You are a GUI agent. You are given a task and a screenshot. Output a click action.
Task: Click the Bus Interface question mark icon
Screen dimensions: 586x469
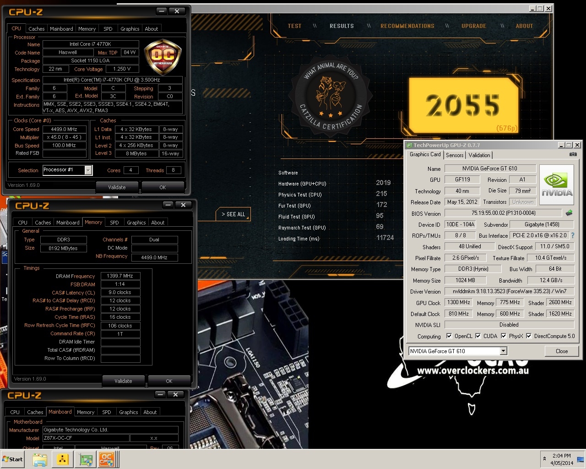point(572,235)
